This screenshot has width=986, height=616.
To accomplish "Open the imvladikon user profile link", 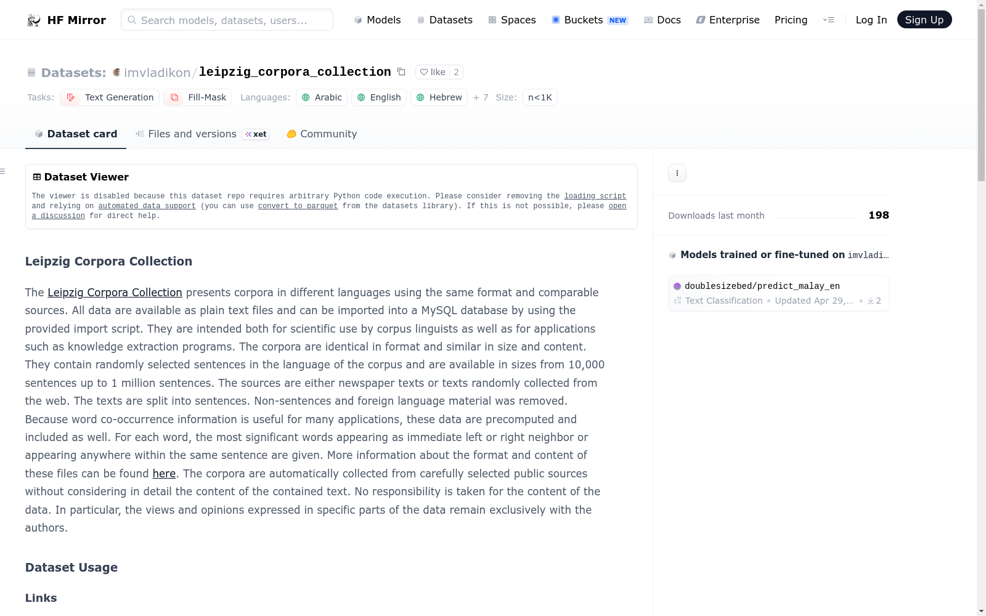I will click(157, 73).
